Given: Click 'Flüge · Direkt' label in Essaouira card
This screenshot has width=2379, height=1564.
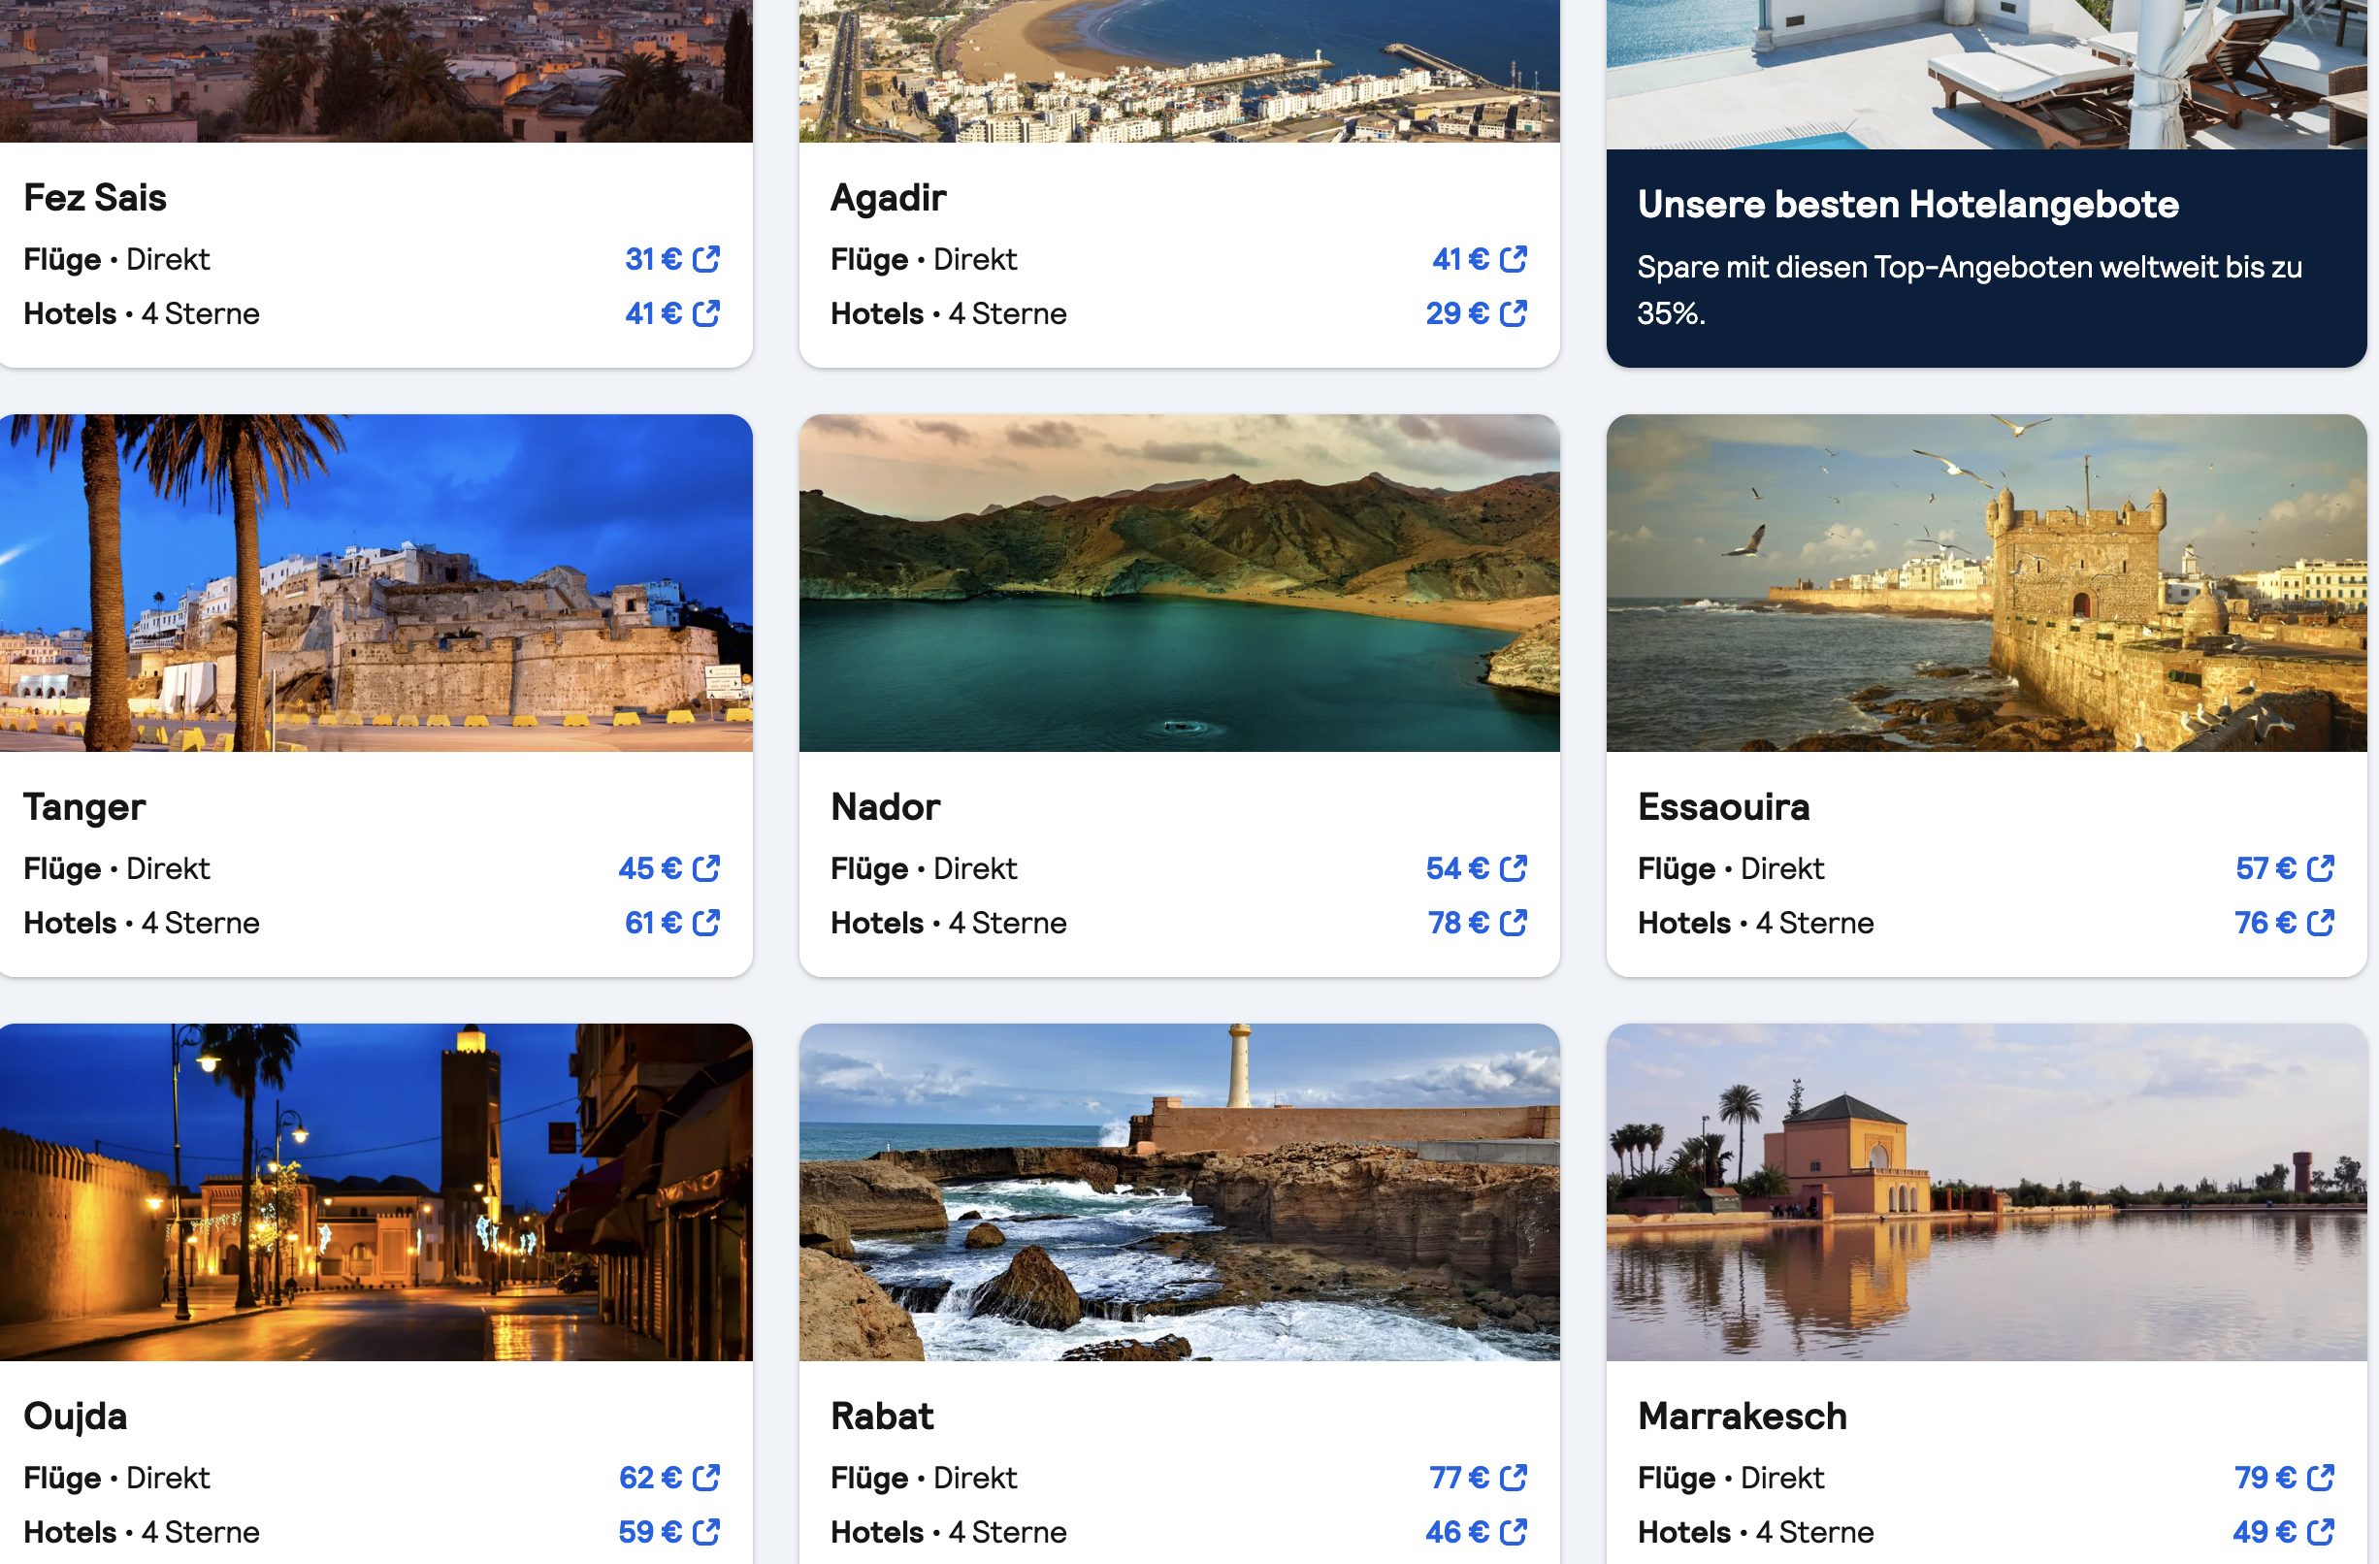Looking at the screenshot, I should point(1731,868).
